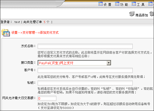
Task: Focus the 方式名称 text field
Action: click(x=85, y=46)
